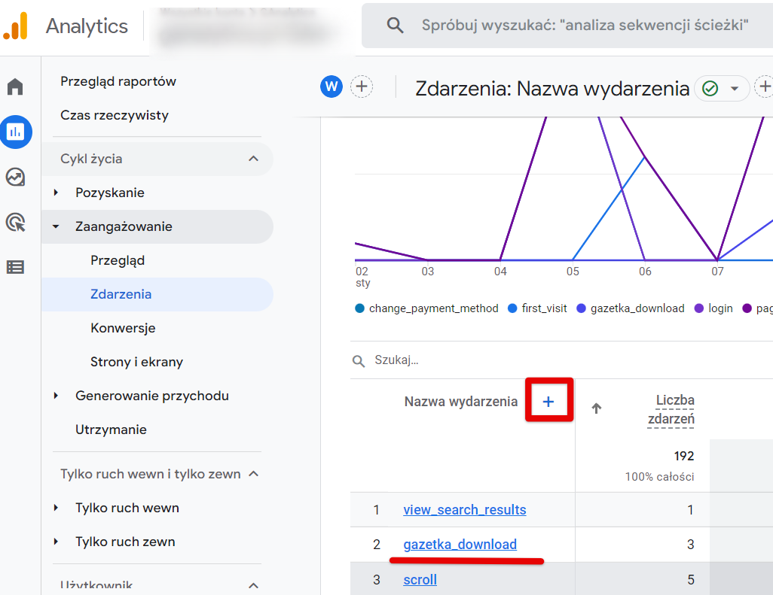This screenshot has width=773, height=595.
Task: Go to Strony i ekrany report
Action: pos(136,362)
